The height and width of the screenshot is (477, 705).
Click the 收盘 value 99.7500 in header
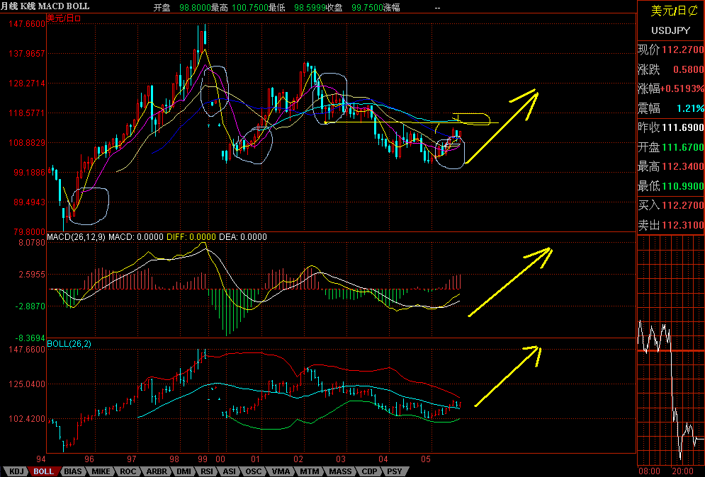point(367,8)
